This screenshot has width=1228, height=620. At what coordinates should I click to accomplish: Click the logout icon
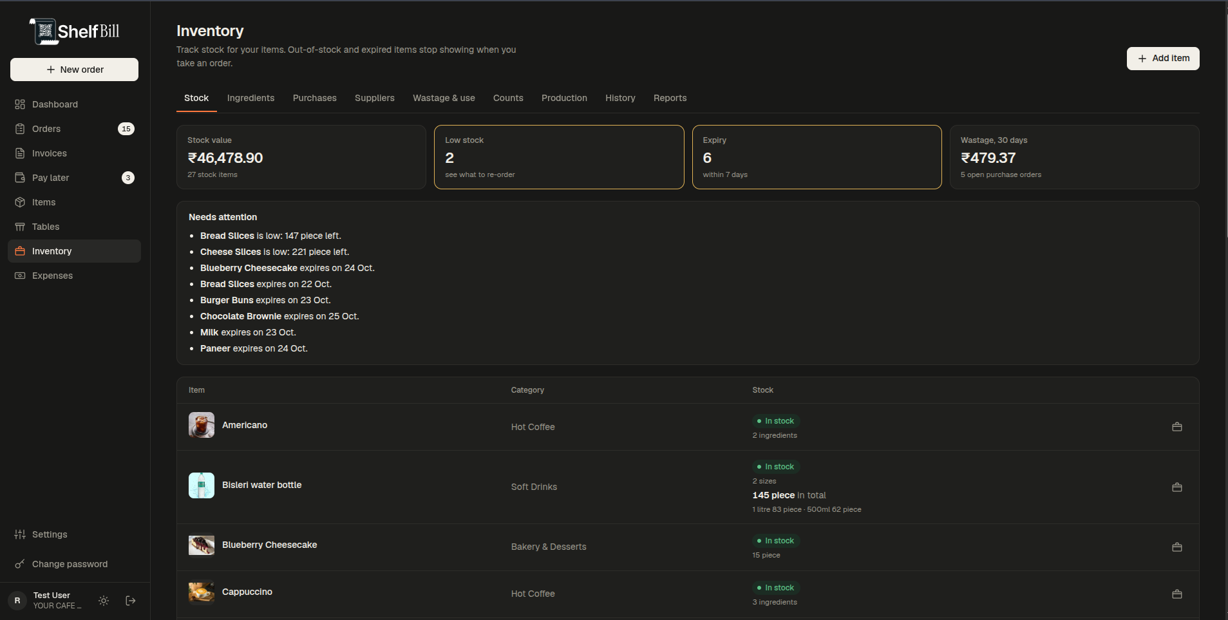[x=131, y=601]
